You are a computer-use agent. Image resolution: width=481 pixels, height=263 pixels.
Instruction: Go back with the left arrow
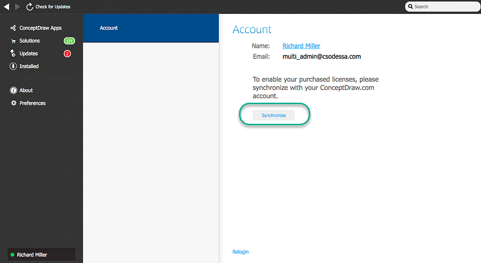pyautogui.click(x=6, y=6)
